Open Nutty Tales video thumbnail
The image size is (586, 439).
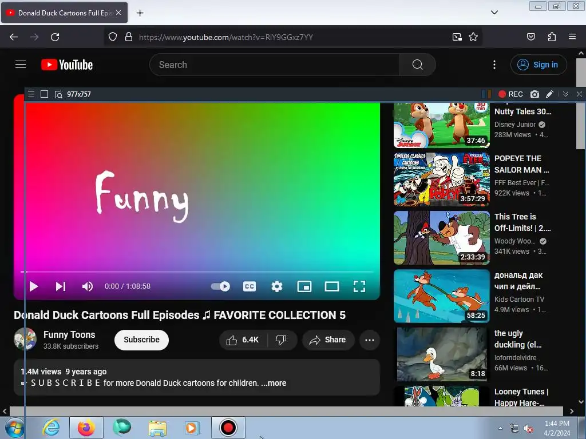click(442, 125)
